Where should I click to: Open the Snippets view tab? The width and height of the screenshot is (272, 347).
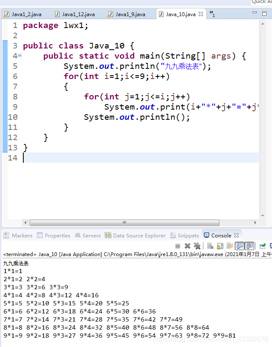[185, 235]
